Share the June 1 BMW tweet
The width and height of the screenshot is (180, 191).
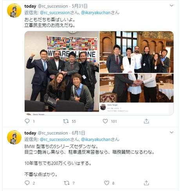146,183
